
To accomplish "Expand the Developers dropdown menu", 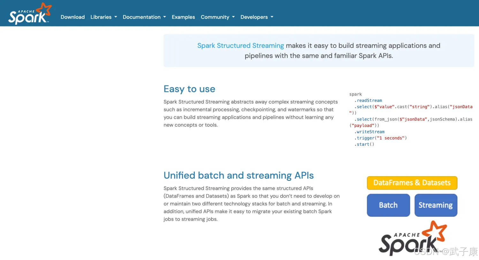I will (257, 17).
